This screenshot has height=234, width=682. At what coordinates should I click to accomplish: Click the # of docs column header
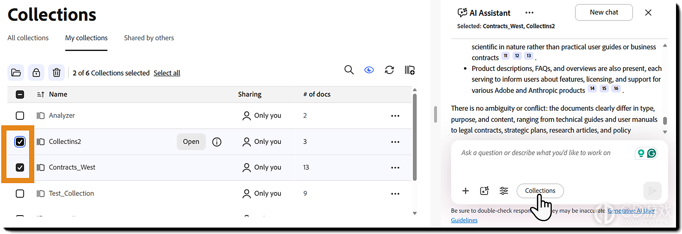click(x=317, y=95)
